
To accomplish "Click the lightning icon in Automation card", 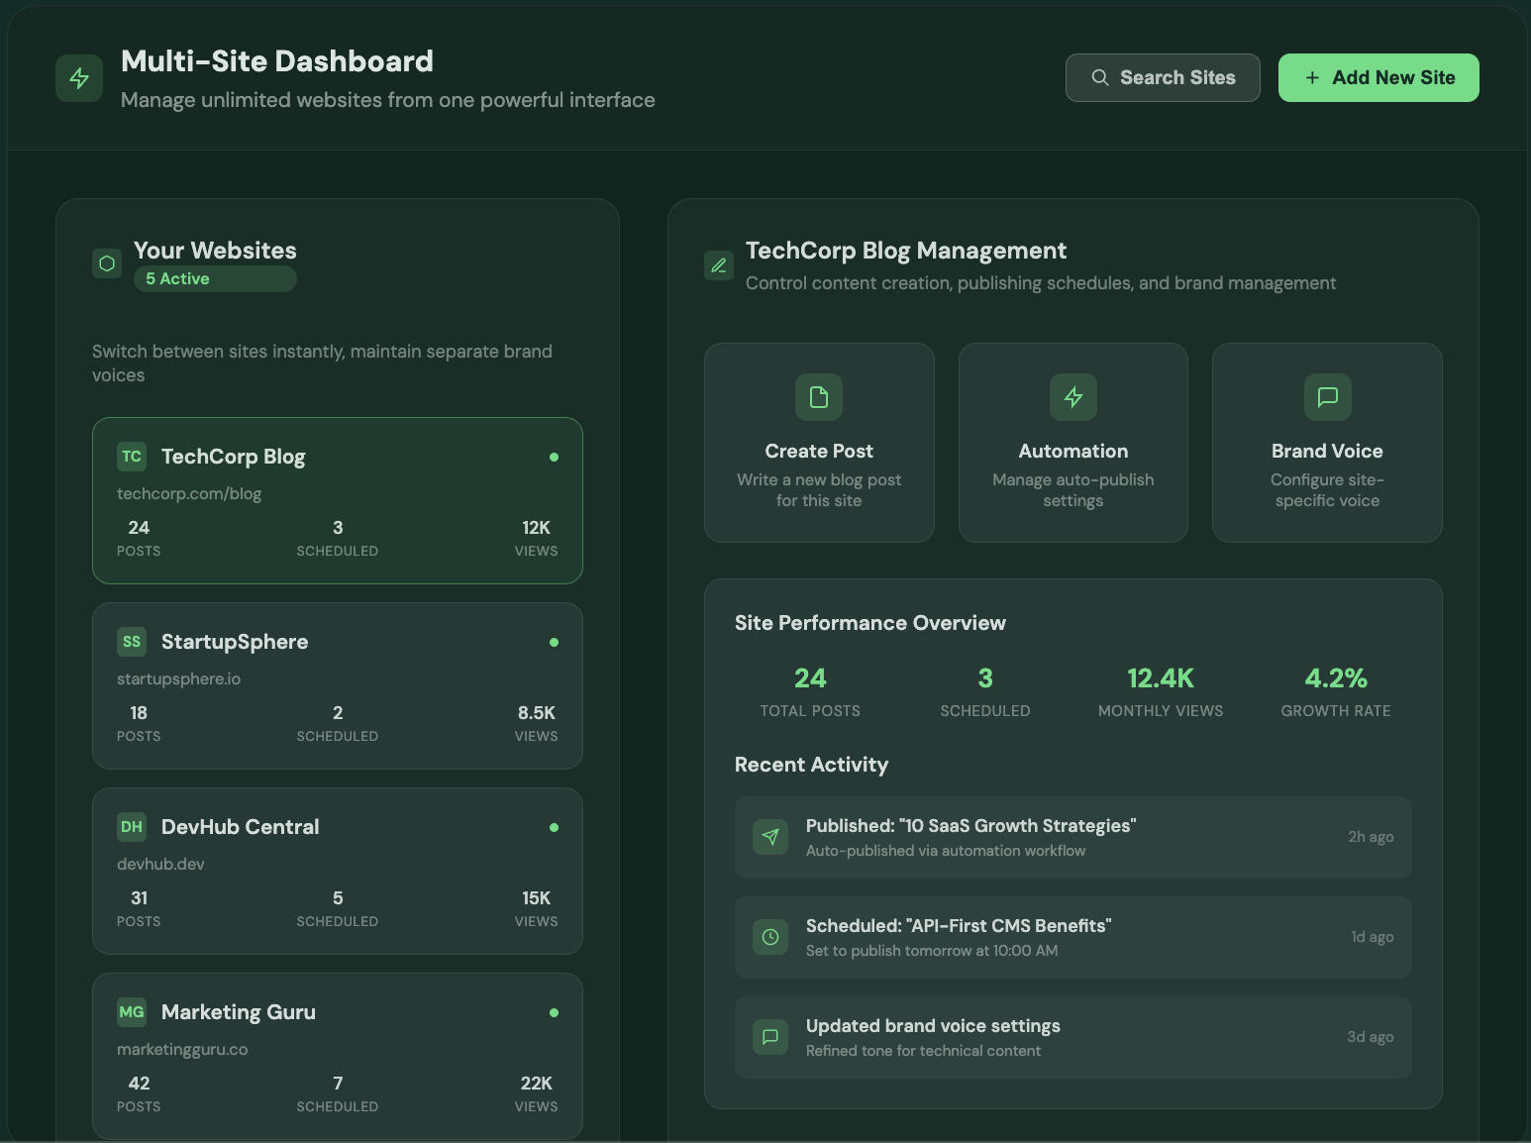I will click(1073, 397).
